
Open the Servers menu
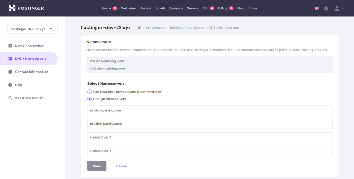pyautogui.click(x=193, y=8)
